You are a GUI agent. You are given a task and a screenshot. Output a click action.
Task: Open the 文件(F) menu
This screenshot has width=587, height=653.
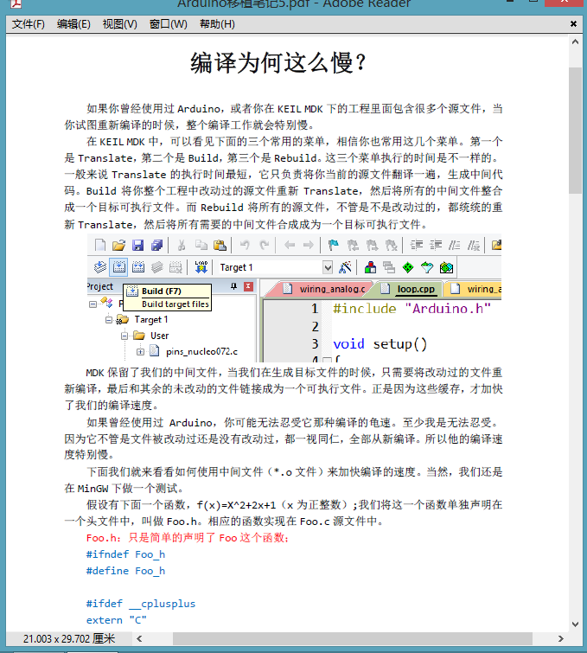[x=29, y=24]
